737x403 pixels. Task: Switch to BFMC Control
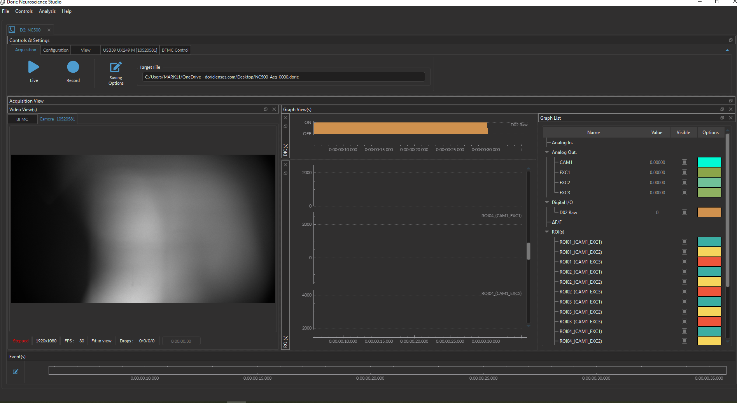click(175, 50)
